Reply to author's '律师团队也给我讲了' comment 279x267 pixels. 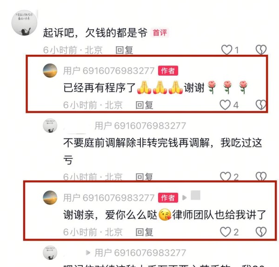click(144, 232)
